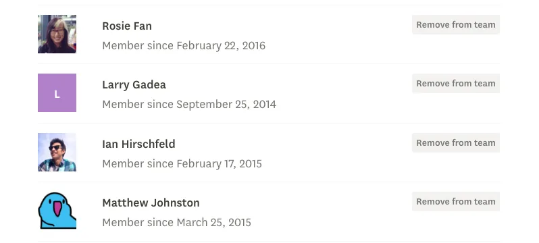Click the white letter L on avatar
The width and height of the screenshot is (539, 243).
57,95
